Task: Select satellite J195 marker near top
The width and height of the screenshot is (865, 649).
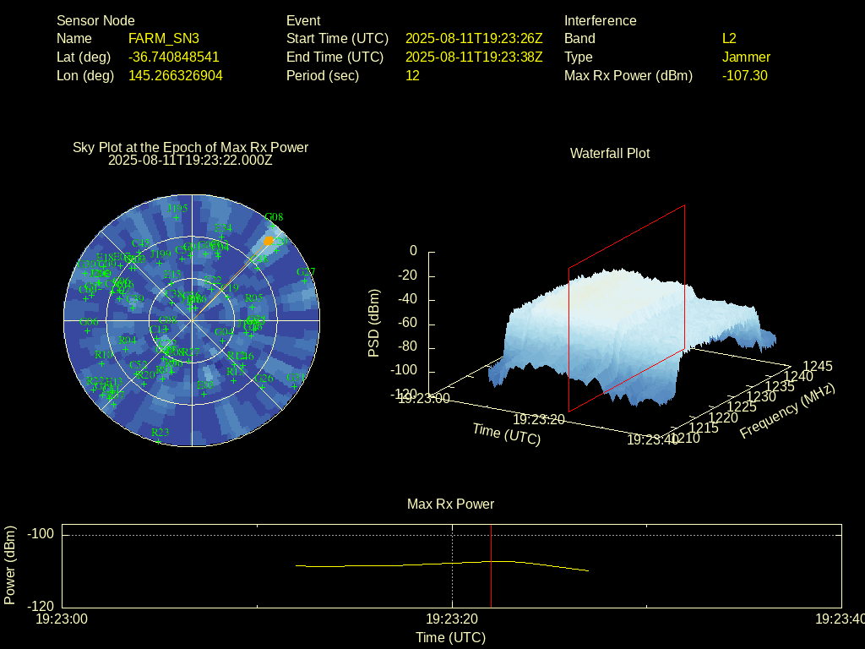Action: [x=177, y=218]
